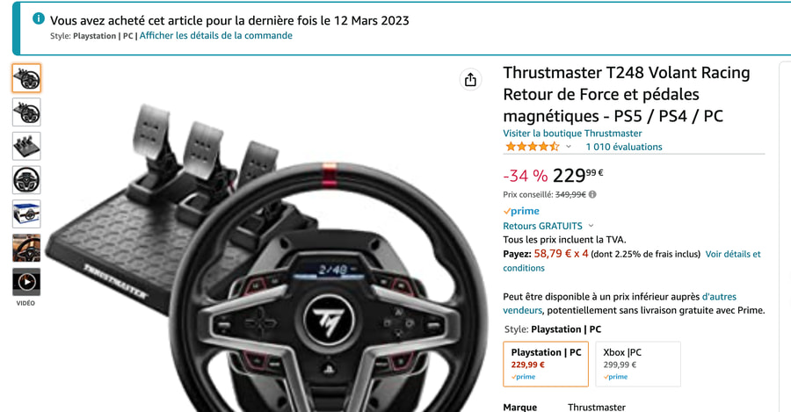The width and height of the screenshot is (791, 412).
Task: Open the 1 010 évaluations link
Action: pos(623,147)
